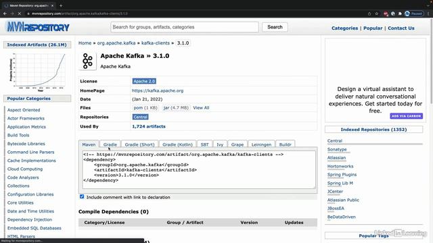The image size is (433, 243).
Task: Open Command Line Parsers category
Action: pyautogui.click(x=30, y=152)
